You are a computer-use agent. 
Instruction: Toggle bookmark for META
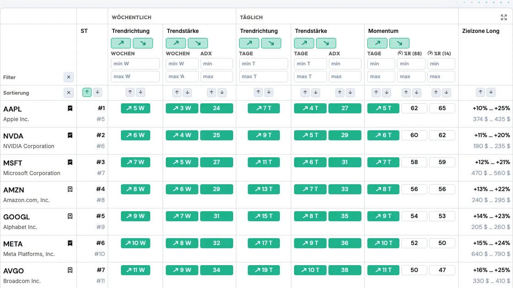(x=70, y=243)
